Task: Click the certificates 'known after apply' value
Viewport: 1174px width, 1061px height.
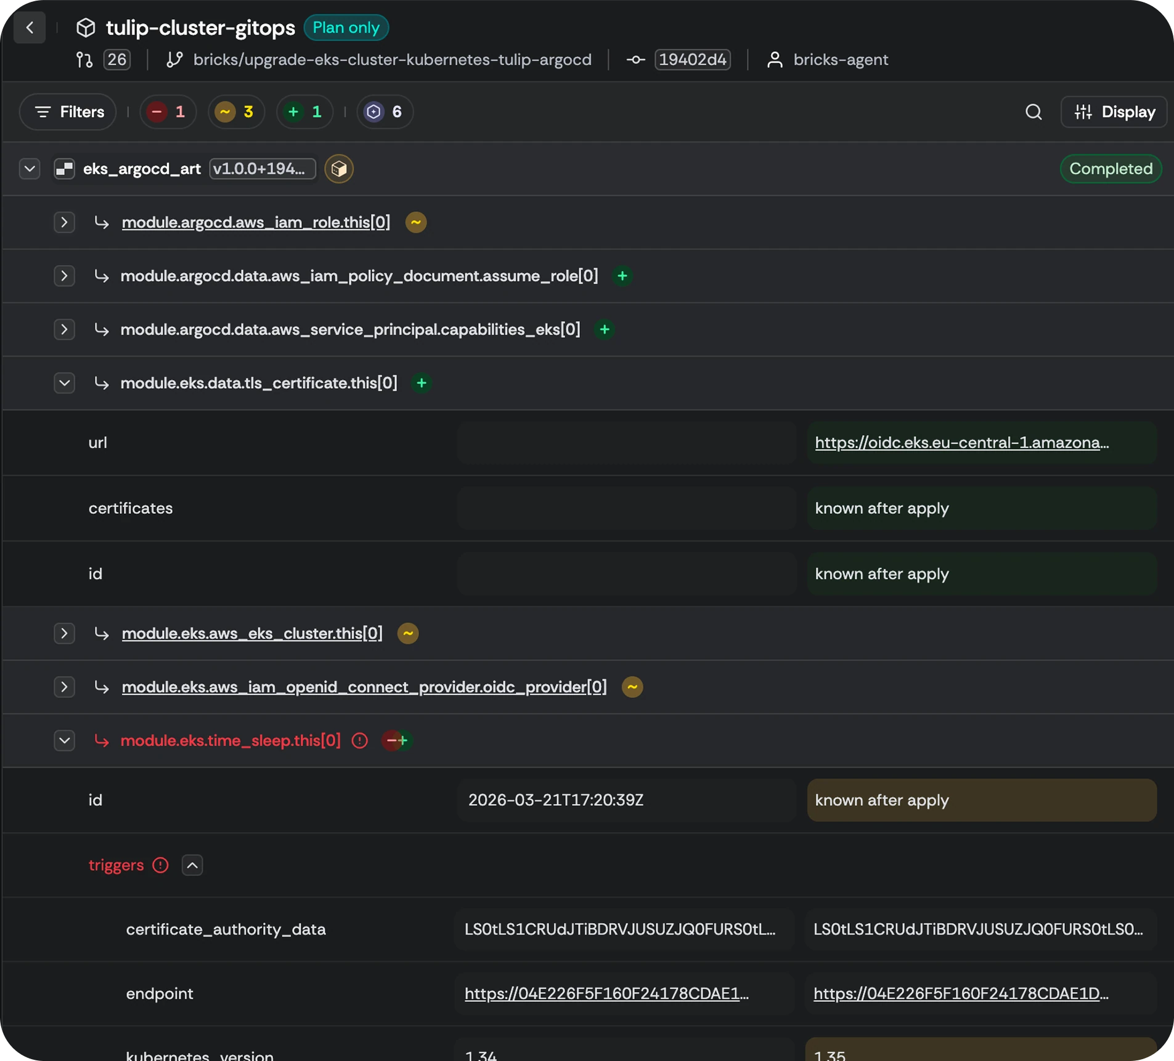Action: (x=982, y=508)
